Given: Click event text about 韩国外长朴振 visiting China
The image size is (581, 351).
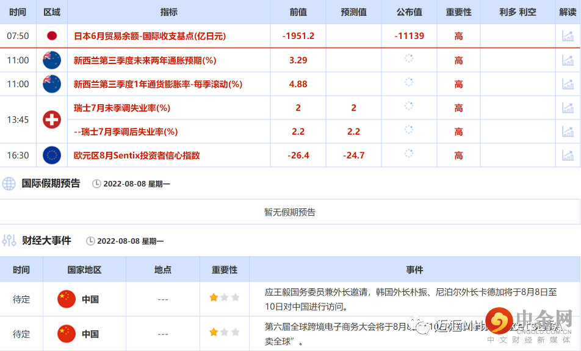Looking at the screenshot, I should [x=411, y=299].
